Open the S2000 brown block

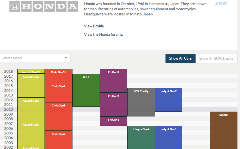(x=223, y=130)
